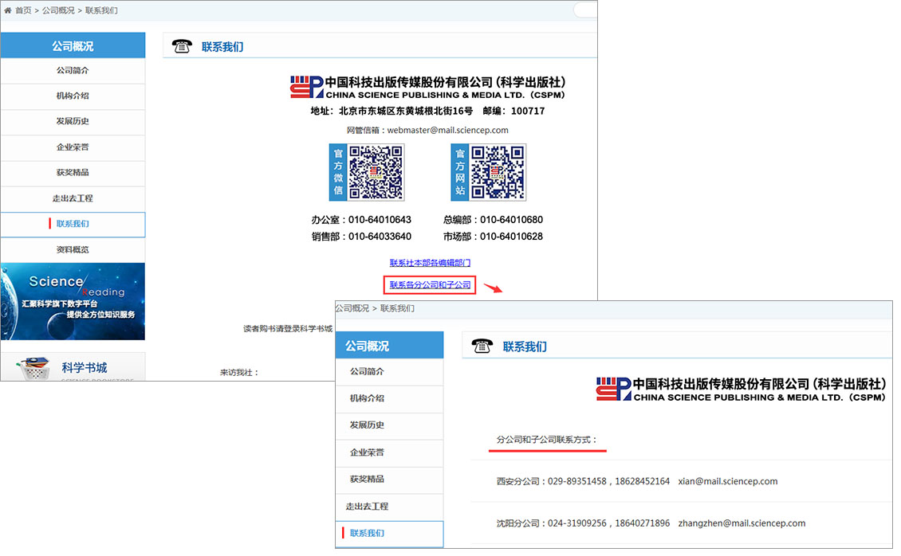Click 公司概况 in the lower-right page breadcrumb

[x=352, y=308]
